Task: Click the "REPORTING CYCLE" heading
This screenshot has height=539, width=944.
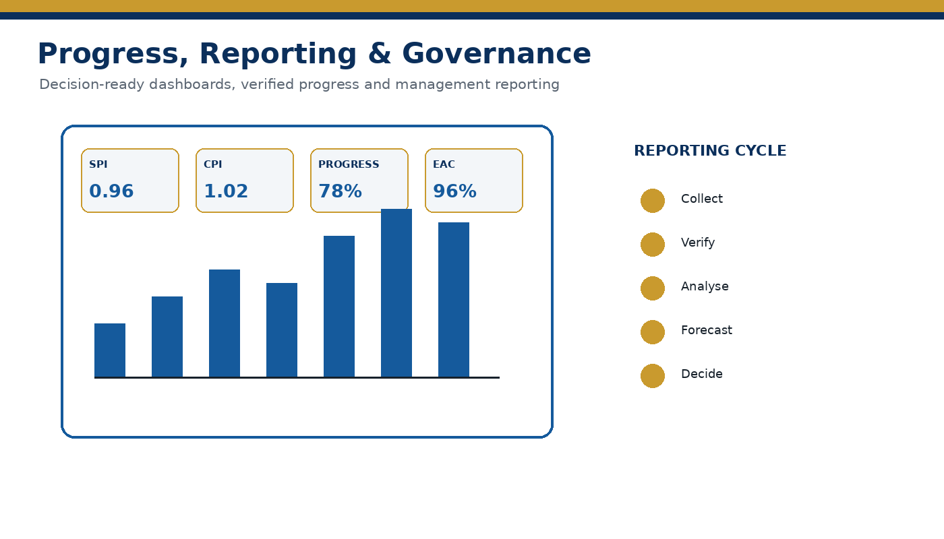Action: tap(710, 152)
